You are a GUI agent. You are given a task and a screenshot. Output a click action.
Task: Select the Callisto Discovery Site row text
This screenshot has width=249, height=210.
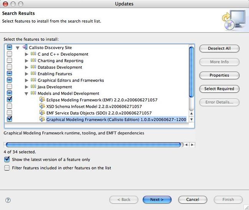click(x=50, y=48)
